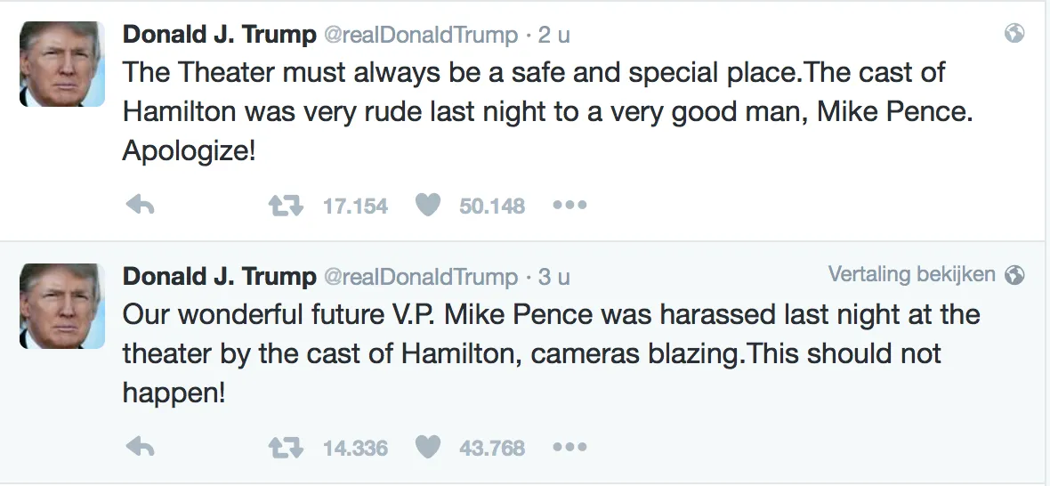Open the '3 u' timestamp link
This screenshot has height=486, width=1050.
(553, 277)
